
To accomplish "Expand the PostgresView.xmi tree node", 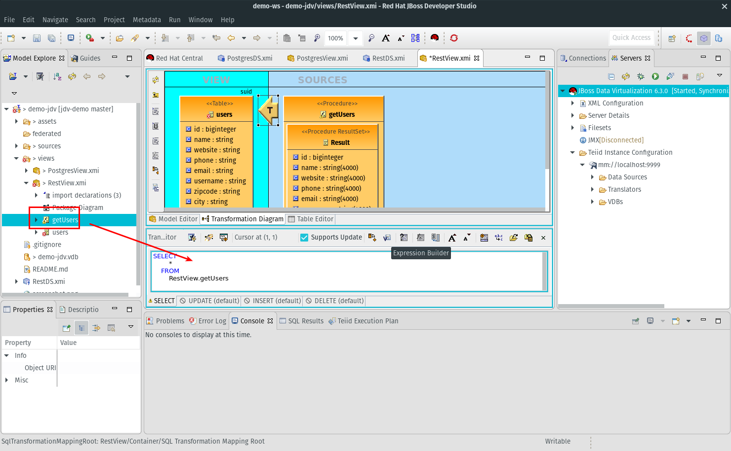I will pos(26,171).
